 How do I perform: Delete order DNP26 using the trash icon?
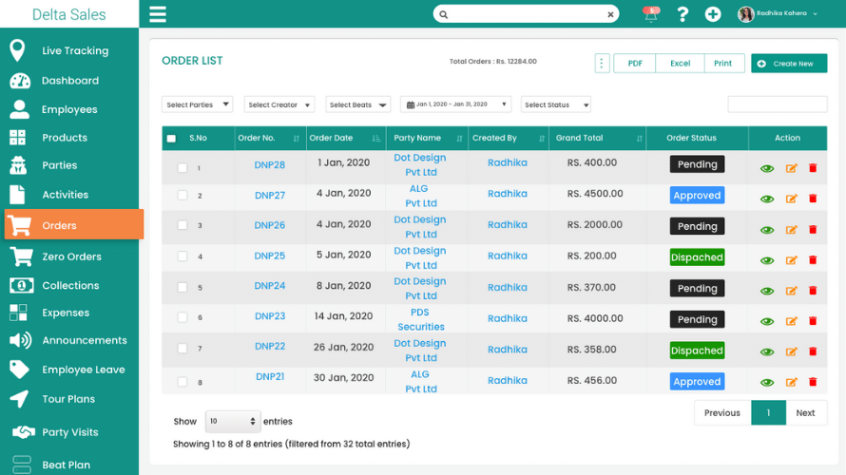(x=813, y=230)
